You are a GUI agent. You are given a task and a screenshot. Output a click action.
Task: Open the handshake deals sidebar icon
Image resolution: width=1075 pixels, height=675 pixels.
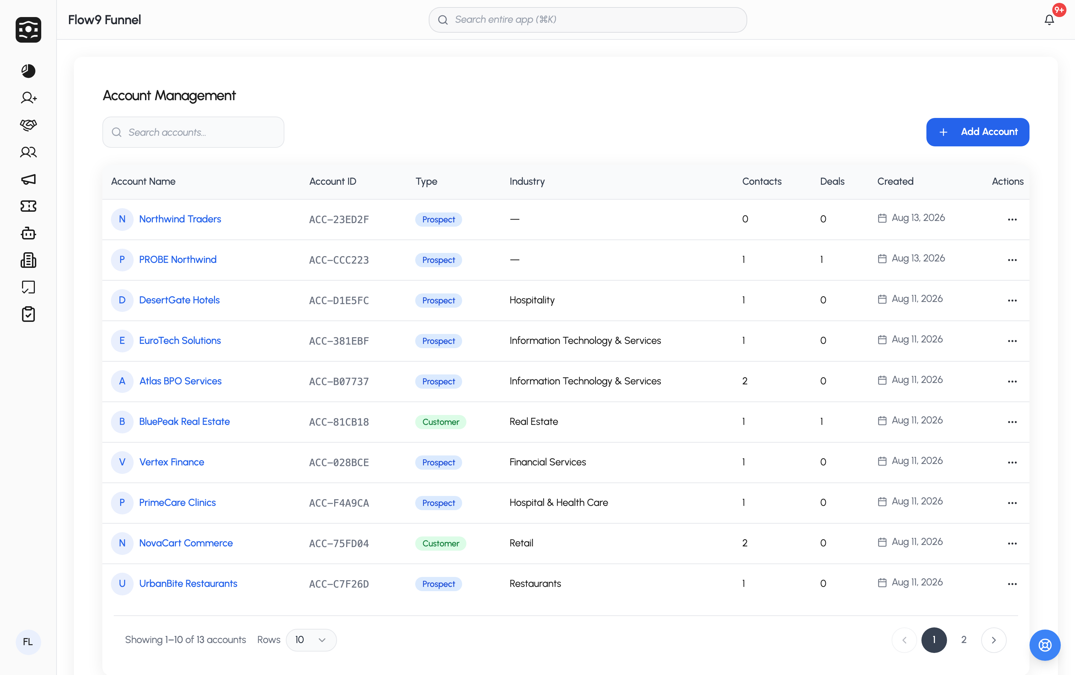tap(28, 125)
